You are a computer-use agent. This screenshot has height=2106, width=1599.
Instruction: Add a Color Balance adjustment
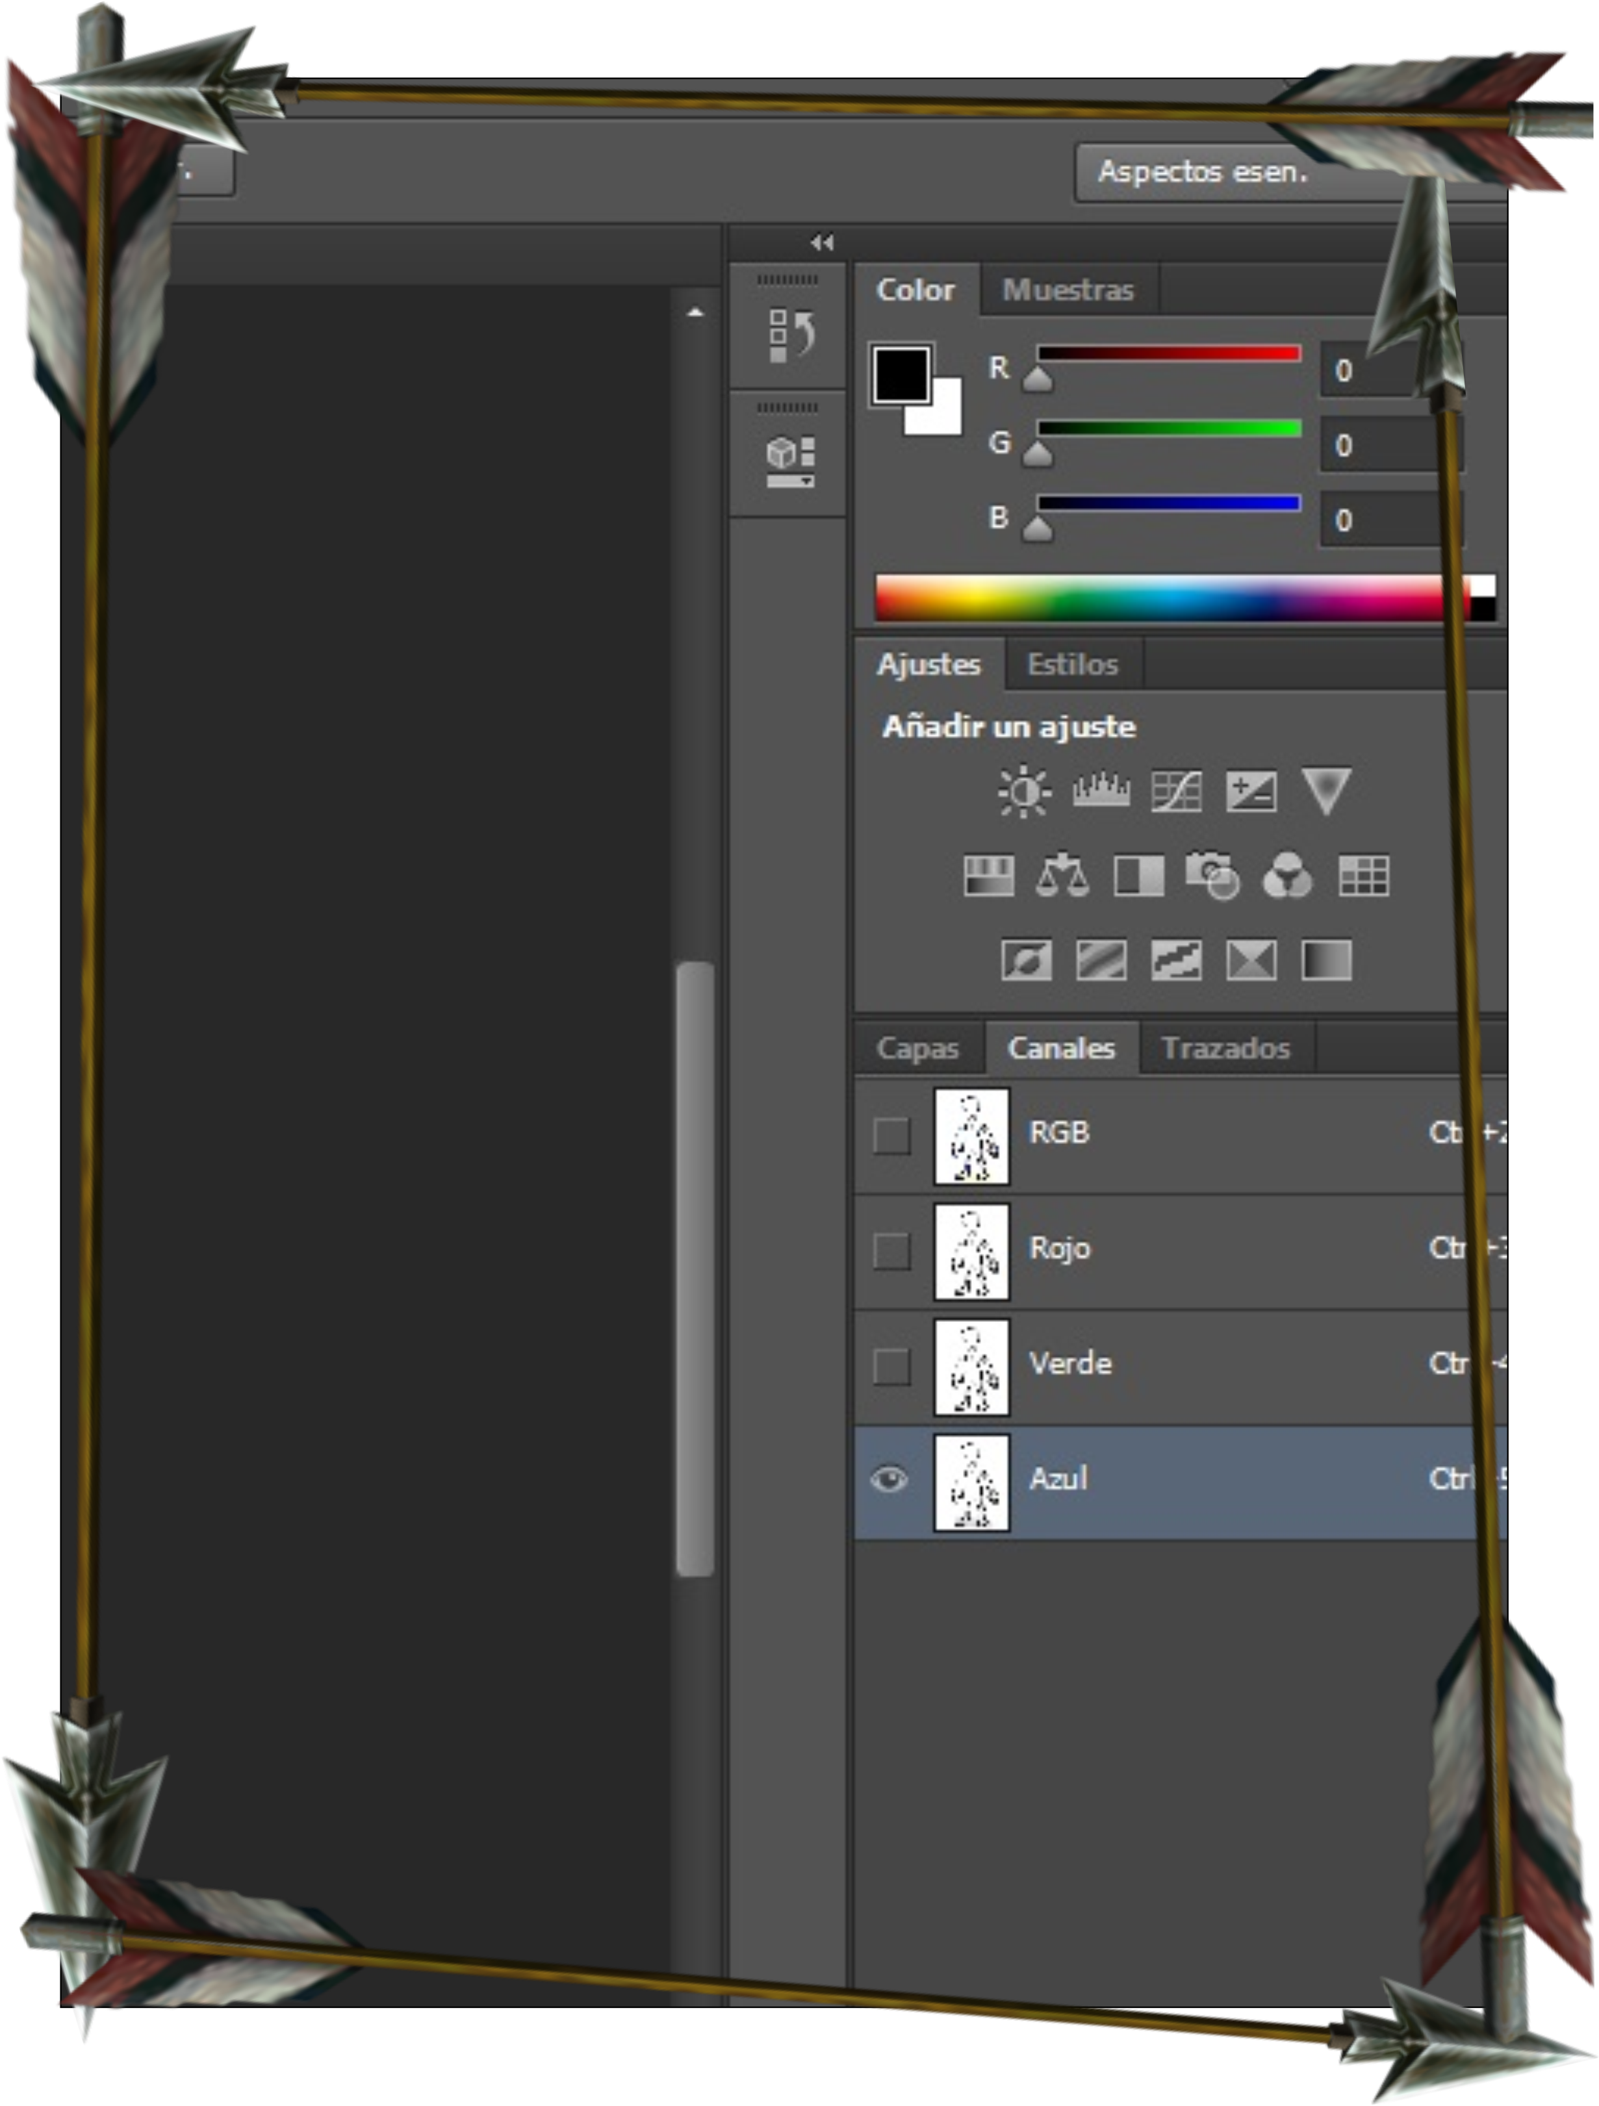click(x=1062, y=875)
